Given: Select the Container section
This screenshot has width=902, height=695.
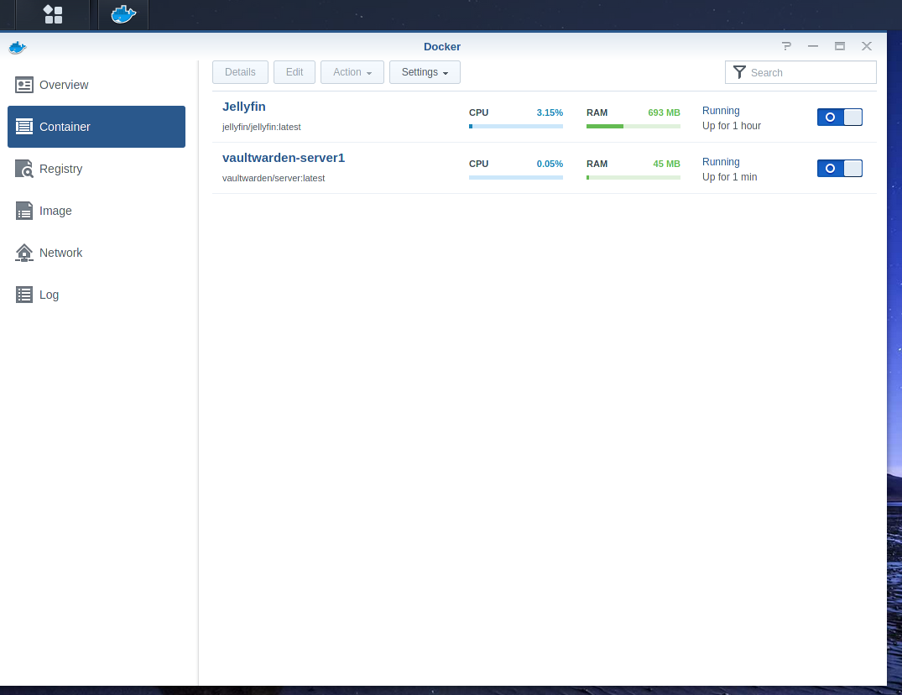Looking at the screenshot, I should [96, 127].
